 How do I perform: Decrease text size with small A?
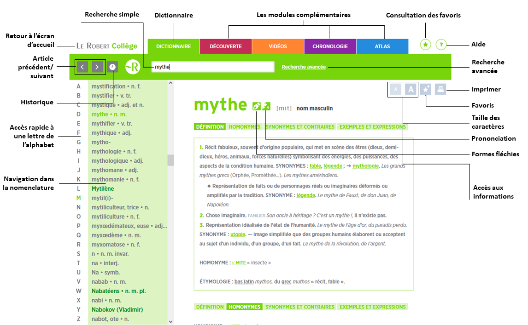tap(395, 89)
